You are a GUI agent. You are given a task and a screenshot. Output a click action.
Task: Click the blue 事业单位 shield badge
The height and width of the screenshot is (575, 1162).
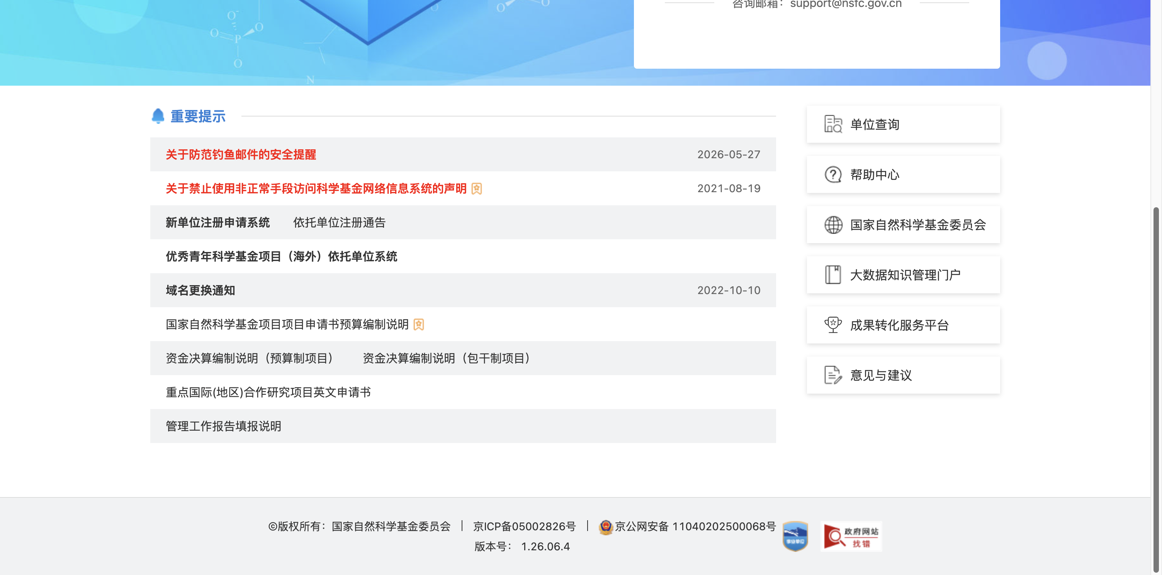click(795, 536)
